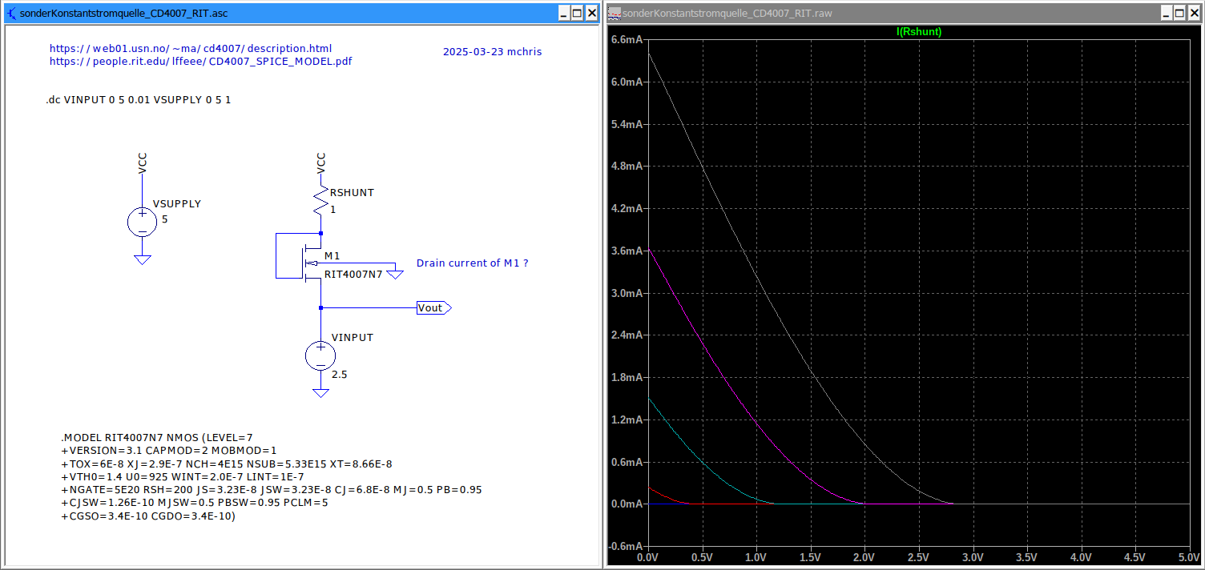Click the .MODEL RIT4007N7 NMOS line

pos(157,438)
